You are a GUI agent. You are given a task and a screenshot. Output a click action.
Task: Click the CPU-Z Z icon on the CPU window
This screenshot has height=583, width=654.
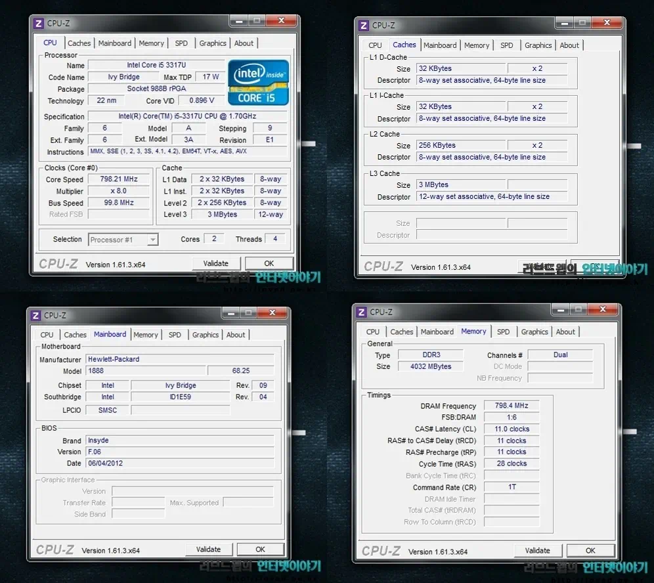pyautogui.click(x=39, y=22)
